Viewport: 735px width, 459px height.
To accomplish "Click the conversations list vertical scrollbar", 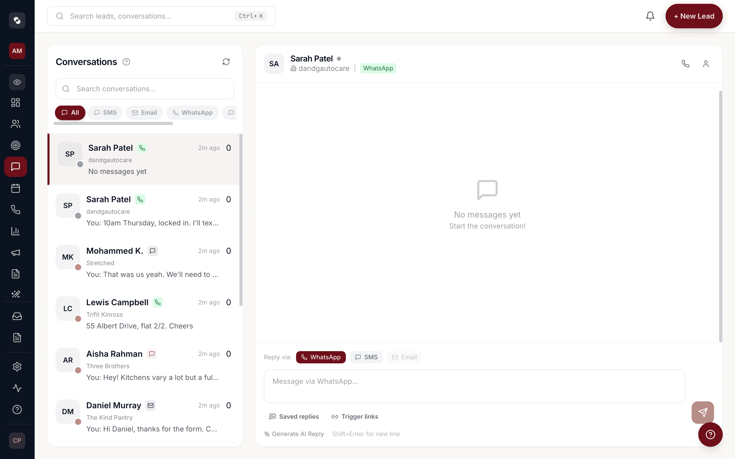I will pyautogui.click(x=241, y=220).
